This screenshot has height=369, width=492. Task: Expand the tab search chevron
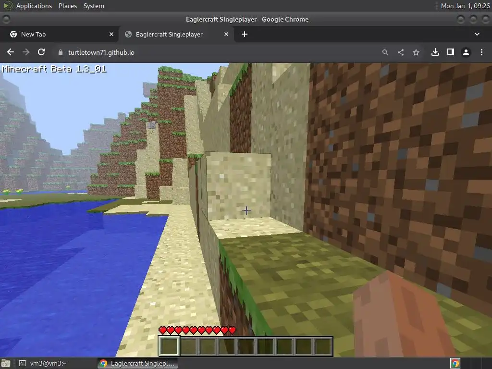477,34
